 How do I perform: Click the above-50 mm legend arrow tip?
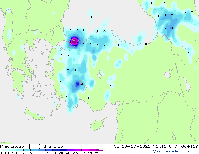click(99, 150)
